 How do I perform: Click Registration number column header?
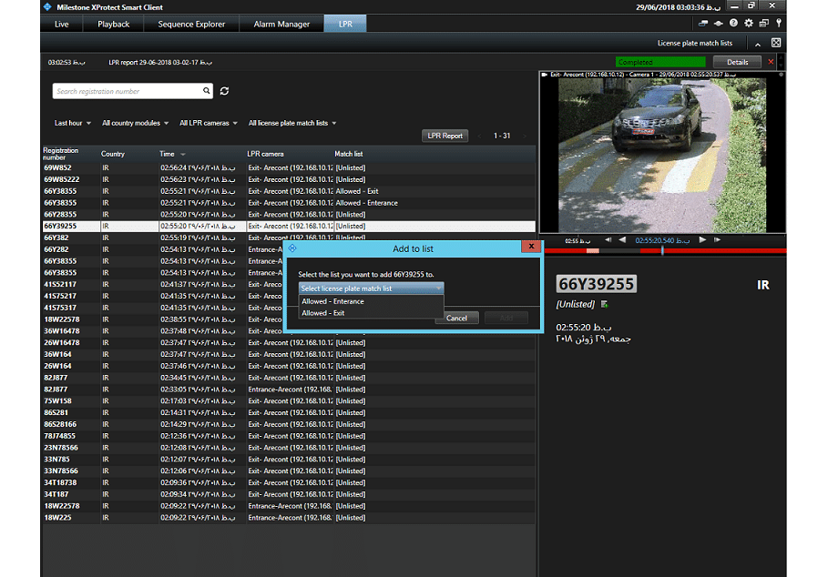(61, 154)
